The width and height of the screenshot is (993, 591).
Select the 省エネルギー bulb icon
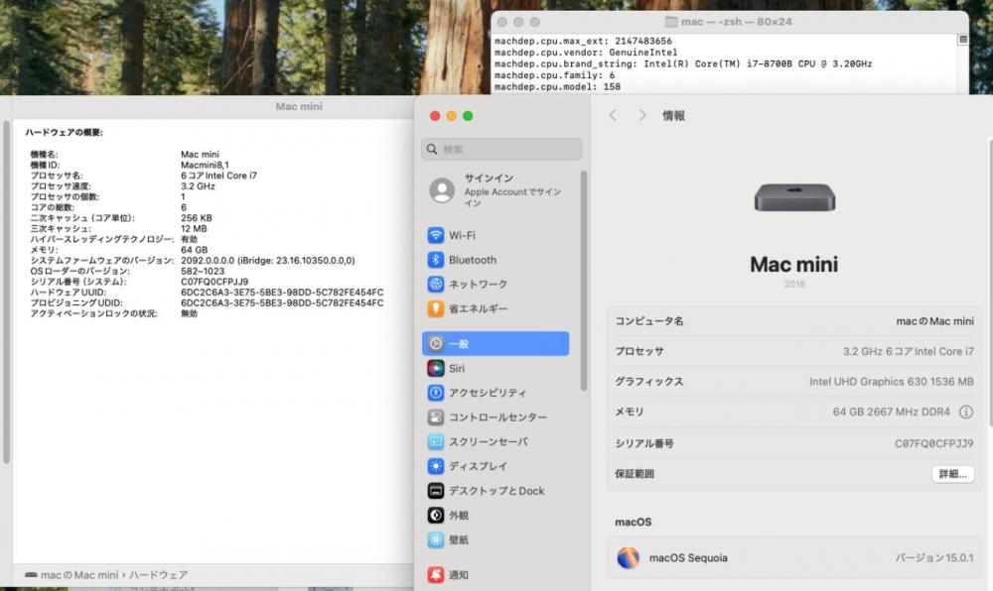(436, 308)
